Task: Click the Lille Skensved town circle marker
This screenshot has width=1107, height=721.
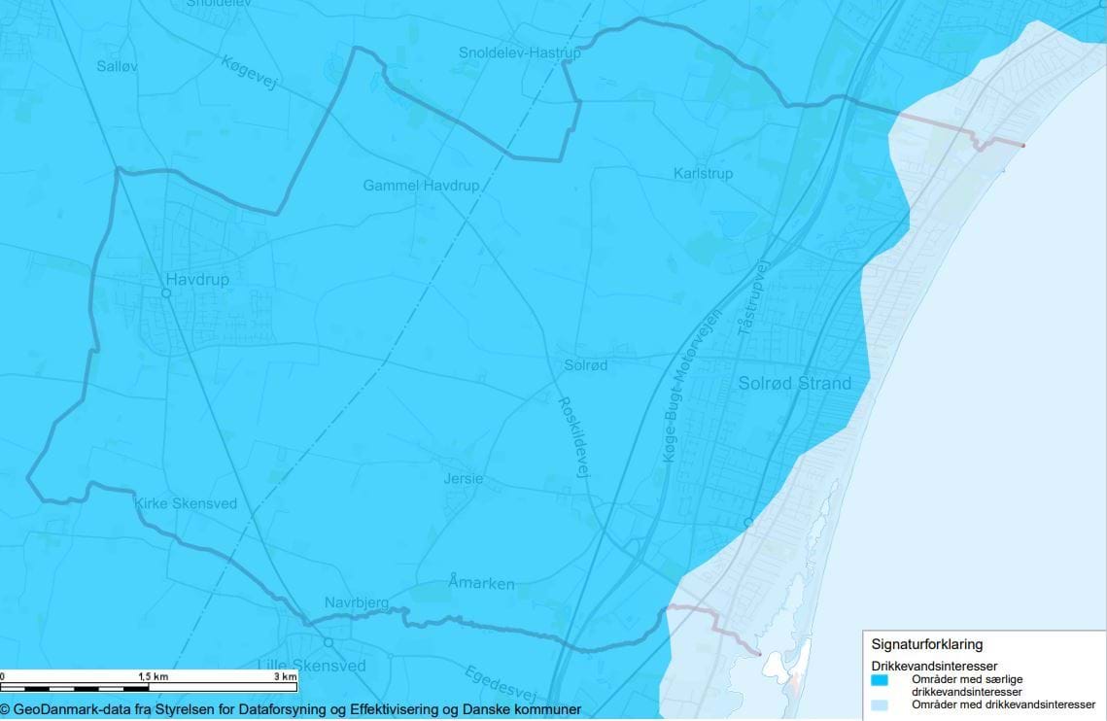Action: tap(329, 643)
